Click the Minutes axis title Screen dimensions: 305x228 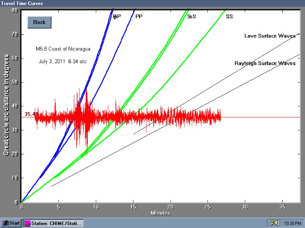pyautogui.click(x=161, y=212)
